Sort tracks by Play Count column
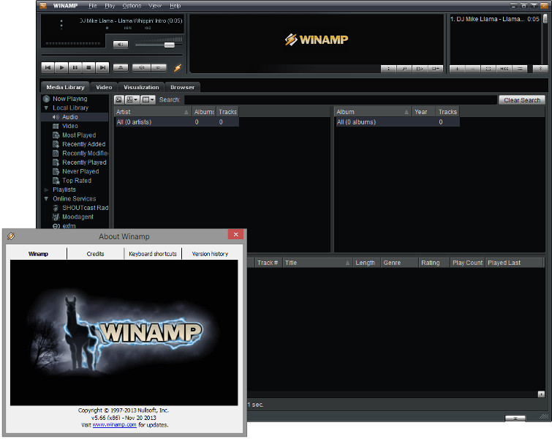The height and width of the screenshot is (439, 552). [x=467, y=263]
